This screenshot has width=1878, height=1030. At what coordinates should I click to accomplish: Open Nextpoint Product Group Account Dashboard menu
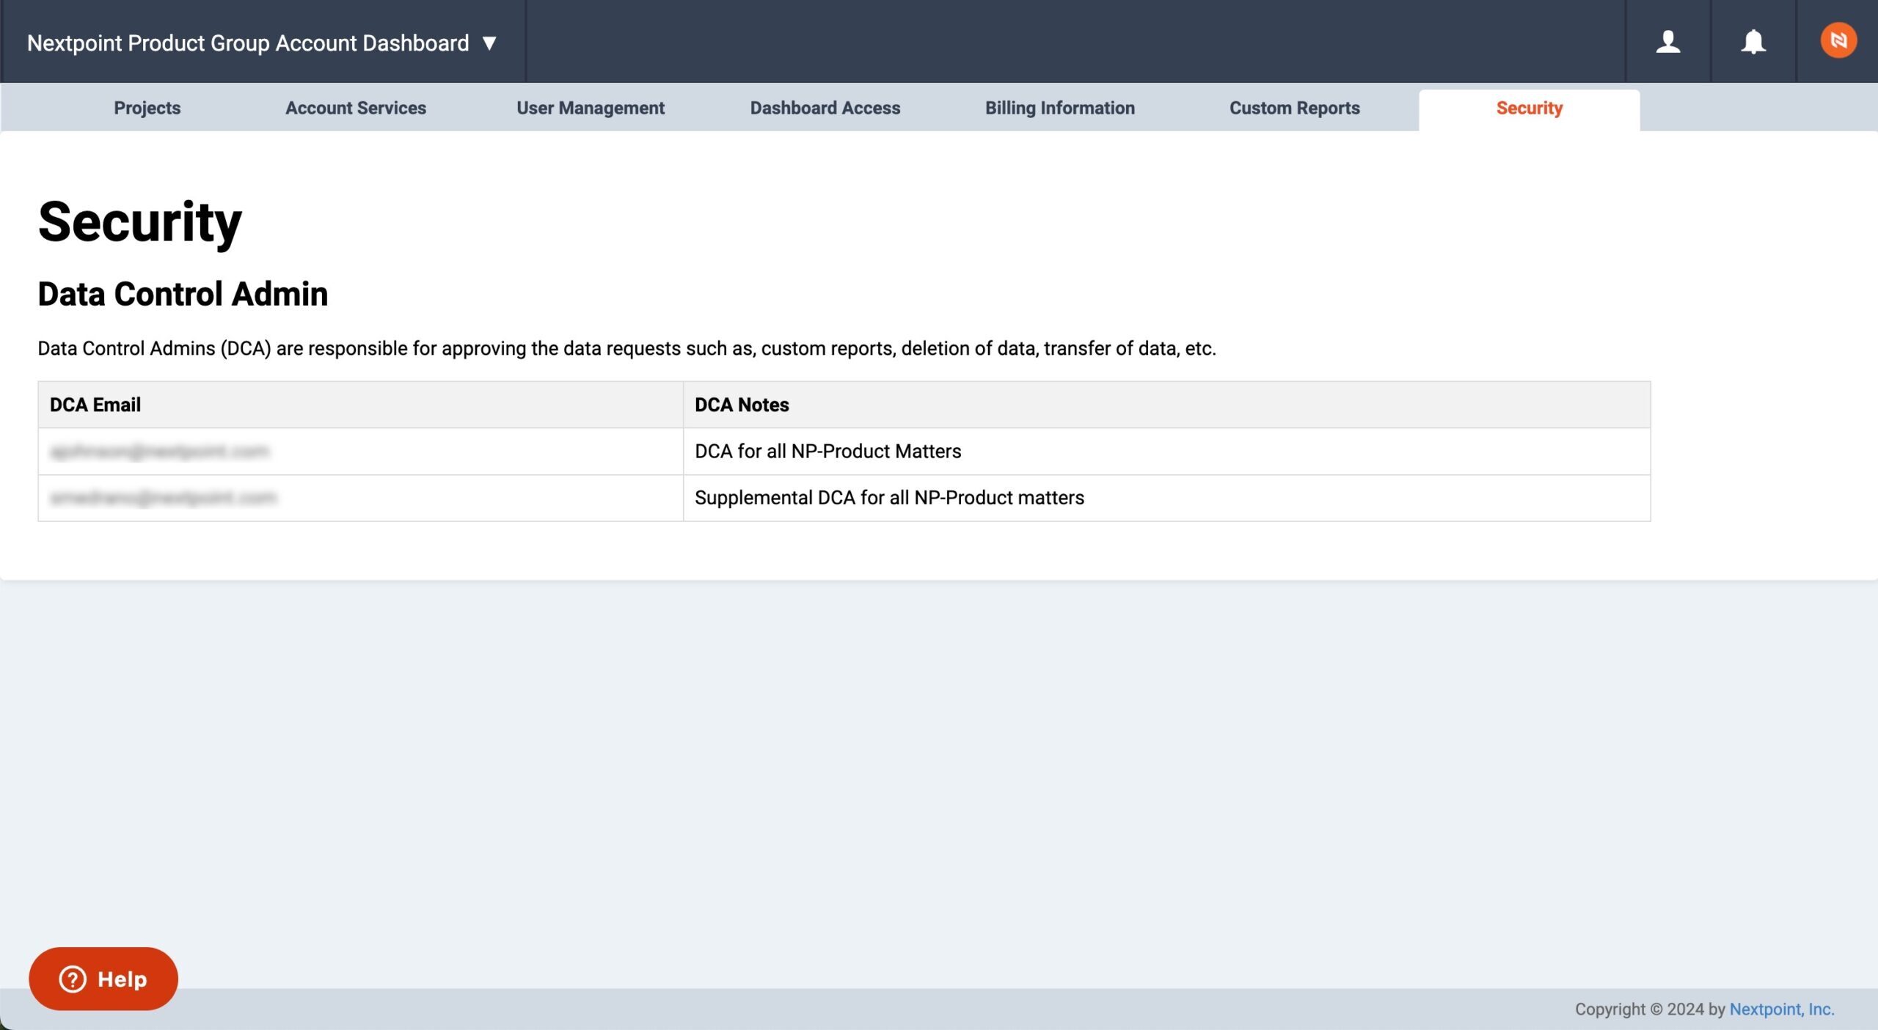tap(248, 43)
